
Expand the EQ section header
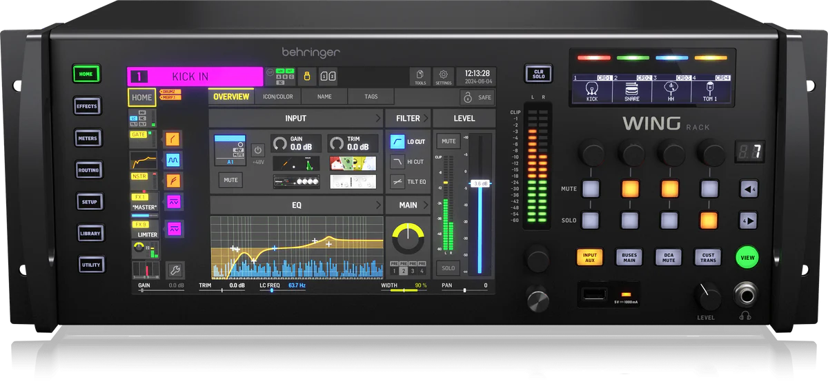(x=295, y=205)
